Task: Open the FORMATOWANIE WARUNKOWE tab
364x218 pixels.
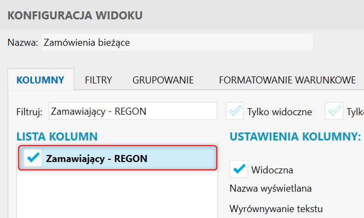Action: (287, 81)
